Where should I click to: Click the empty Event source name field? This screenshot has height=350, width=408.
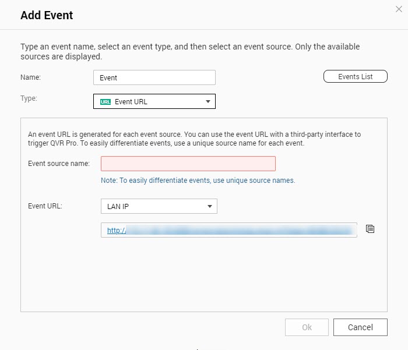pos(188,164)
